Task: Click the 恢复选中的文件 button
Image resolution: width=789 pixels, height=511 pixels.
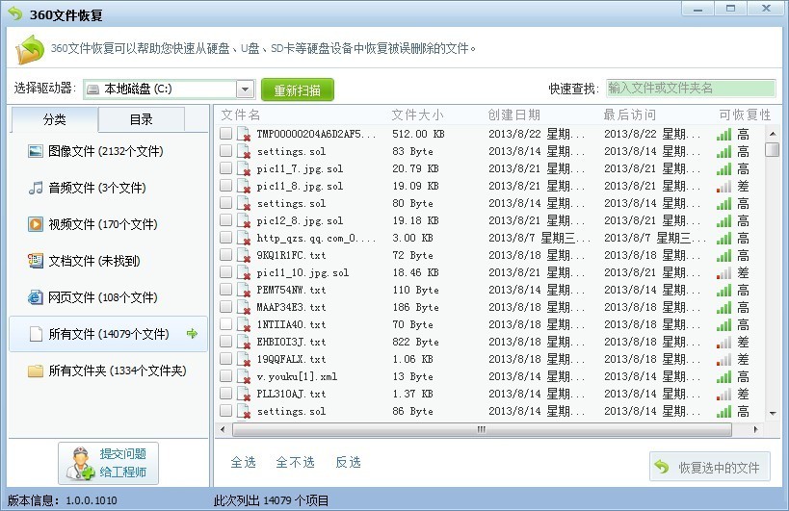Action: 710,468
